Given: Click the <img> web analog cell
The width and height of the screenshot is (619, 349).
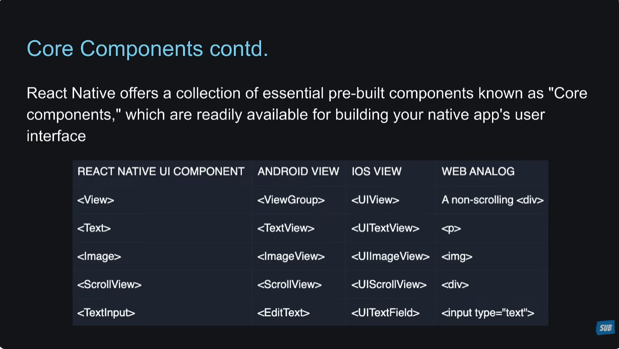Looking at the screenshot, I should (457, 256).
